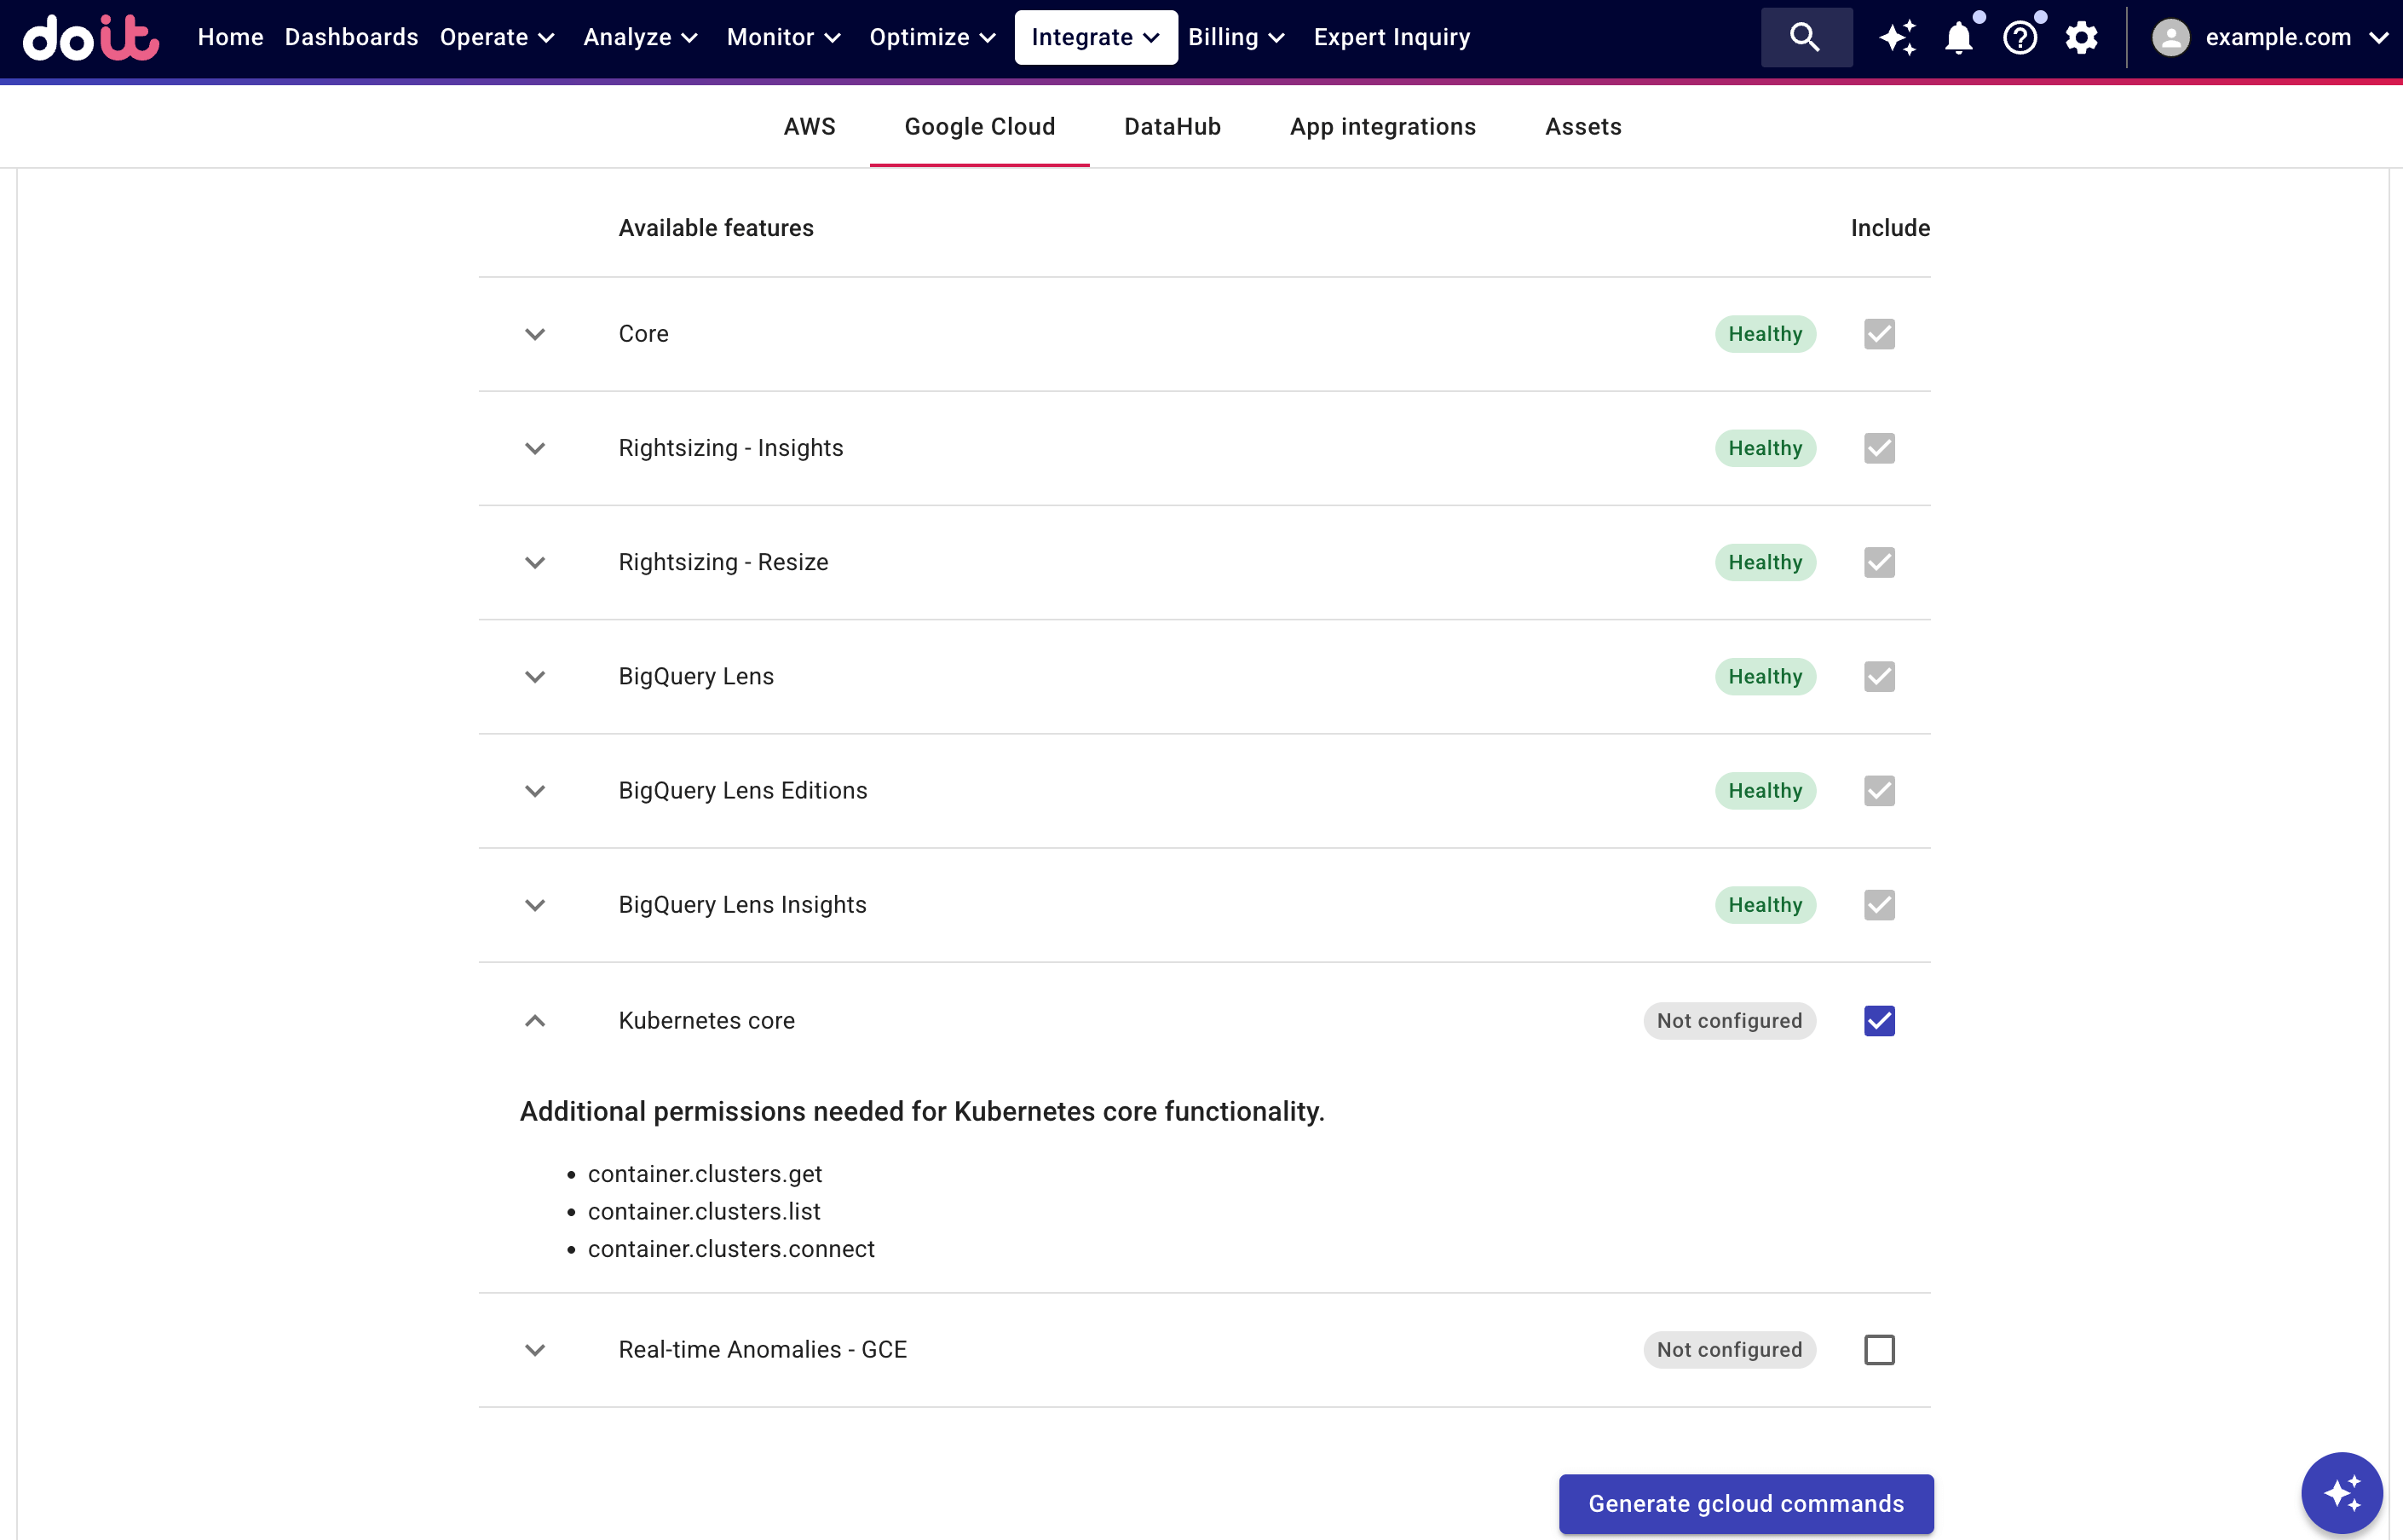Open the AI assistant sparkles icon
Viewport: 2403px width, 1540px height.
[1899, 37]
